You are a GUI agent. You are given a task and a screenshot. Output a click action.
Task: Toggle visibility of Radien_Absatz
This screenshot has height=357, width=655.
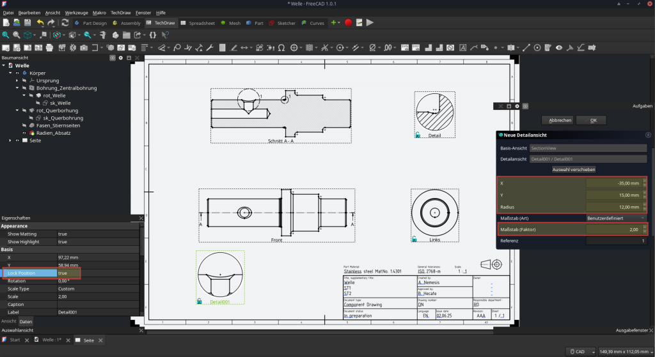24,133
